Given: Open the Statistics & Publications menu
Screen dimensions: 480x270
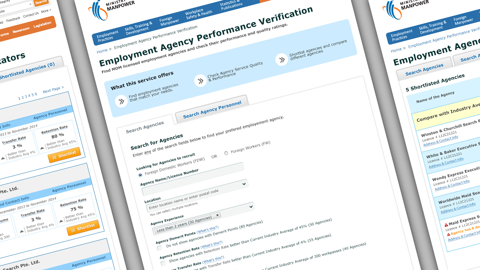Looking at the screenshot, I should 231,5.
